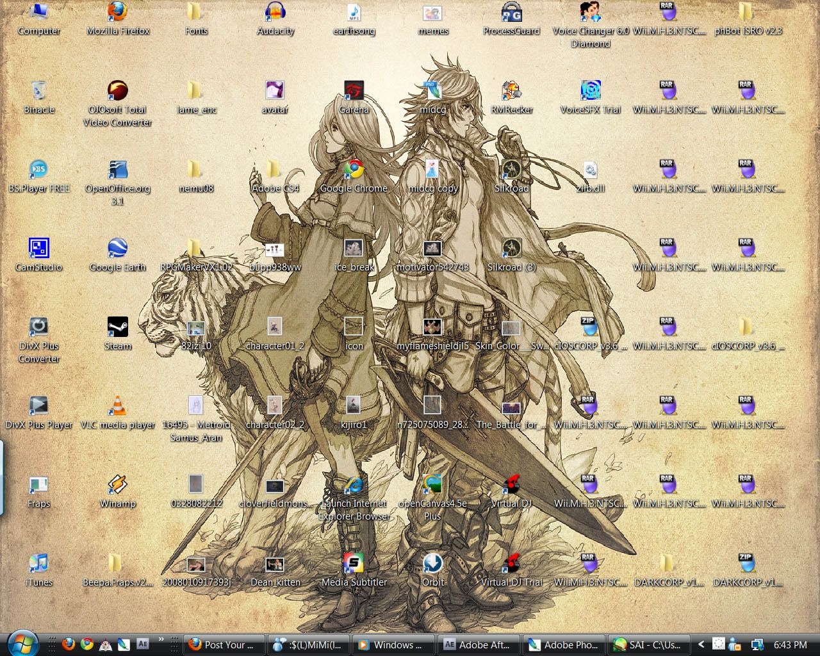Launch BS.Player FREE
The height and width of the screenshot is (656, 820).
click(x=39, y=176)
